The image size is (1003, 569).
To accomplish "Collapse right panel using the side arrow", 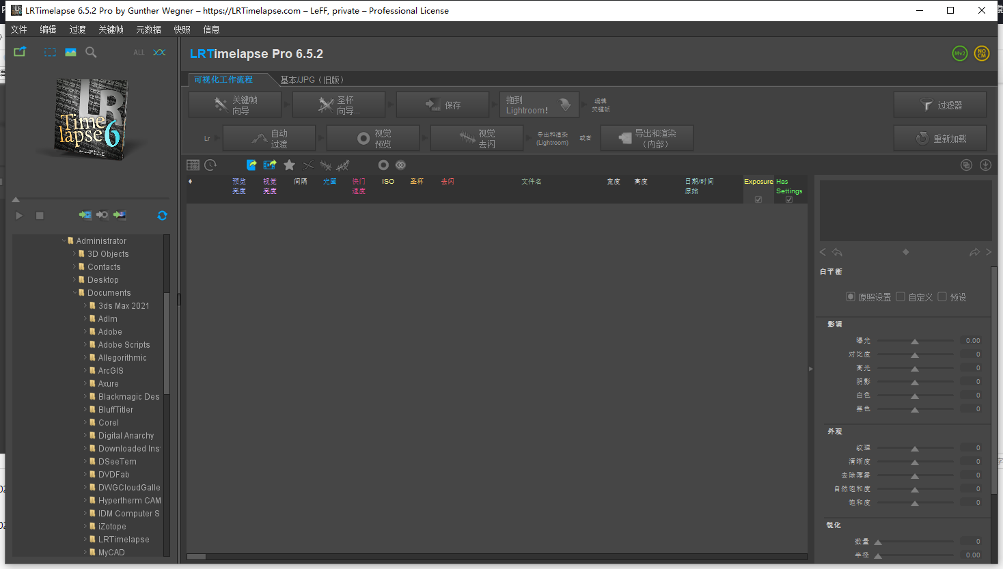I will [811, 369].
